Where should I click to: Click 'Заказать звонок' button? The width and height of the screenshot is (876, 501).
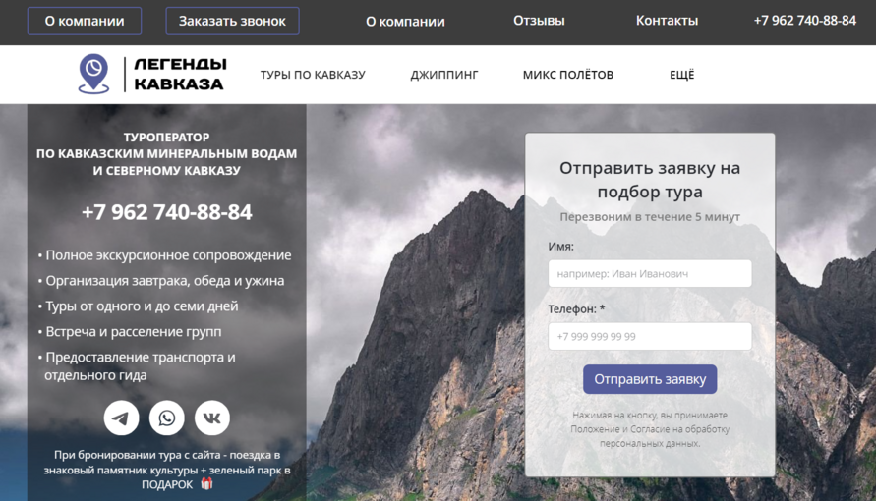tap(232, 22)
